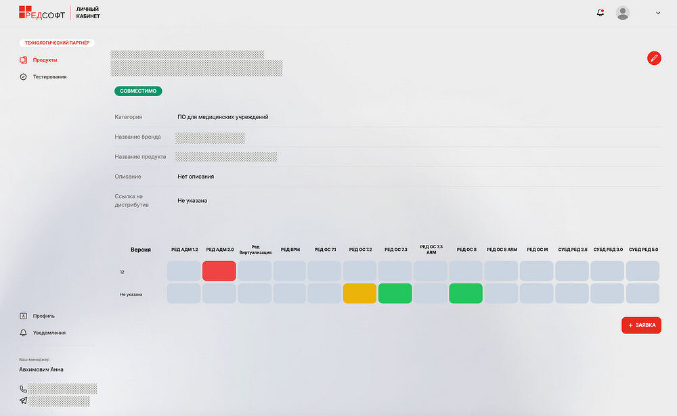
Task: Open Тестирования in the sidebar
Action: point(49,77)
